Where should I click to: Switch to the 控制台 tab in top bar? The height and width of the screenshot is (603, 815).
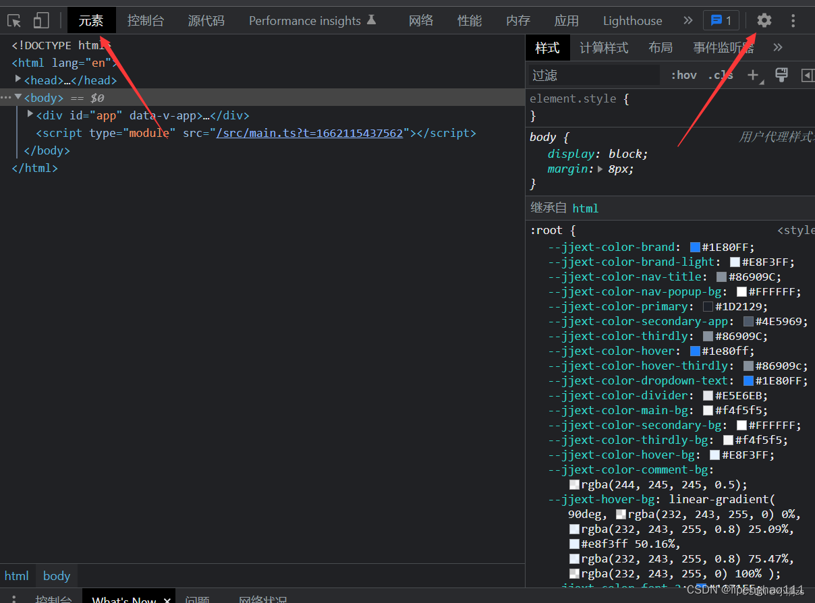point(146,20)
